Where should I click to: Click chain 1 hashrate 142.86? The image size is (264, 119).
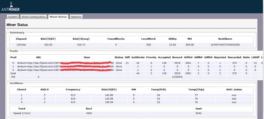pyautogui.click(x=109, y=95)
